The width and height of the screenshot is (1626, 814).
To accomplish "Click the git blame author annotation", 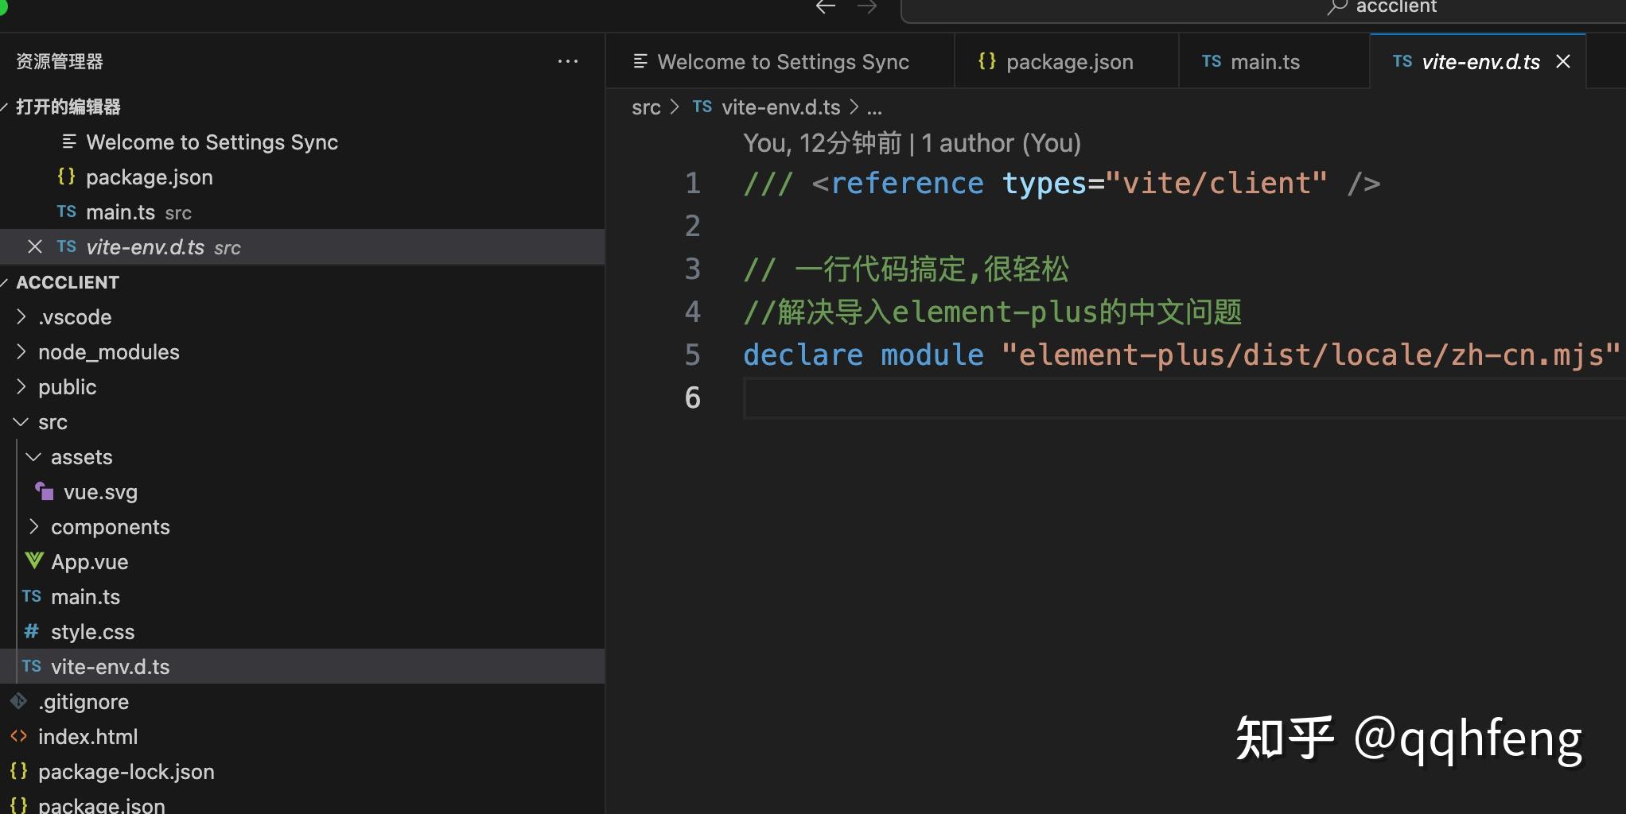I will pyautogui.click(x=912, y=143).
